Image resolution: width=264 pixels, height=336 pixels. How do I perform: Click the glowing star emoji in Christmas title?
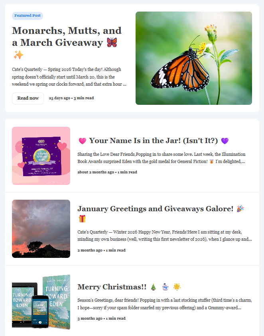[x=177, y=287]
